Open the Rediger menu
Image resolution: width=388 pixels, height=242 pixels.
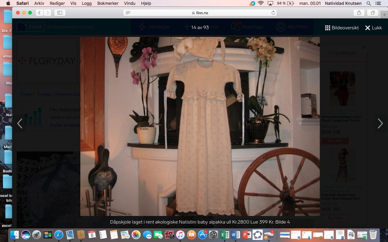[57, 3]
